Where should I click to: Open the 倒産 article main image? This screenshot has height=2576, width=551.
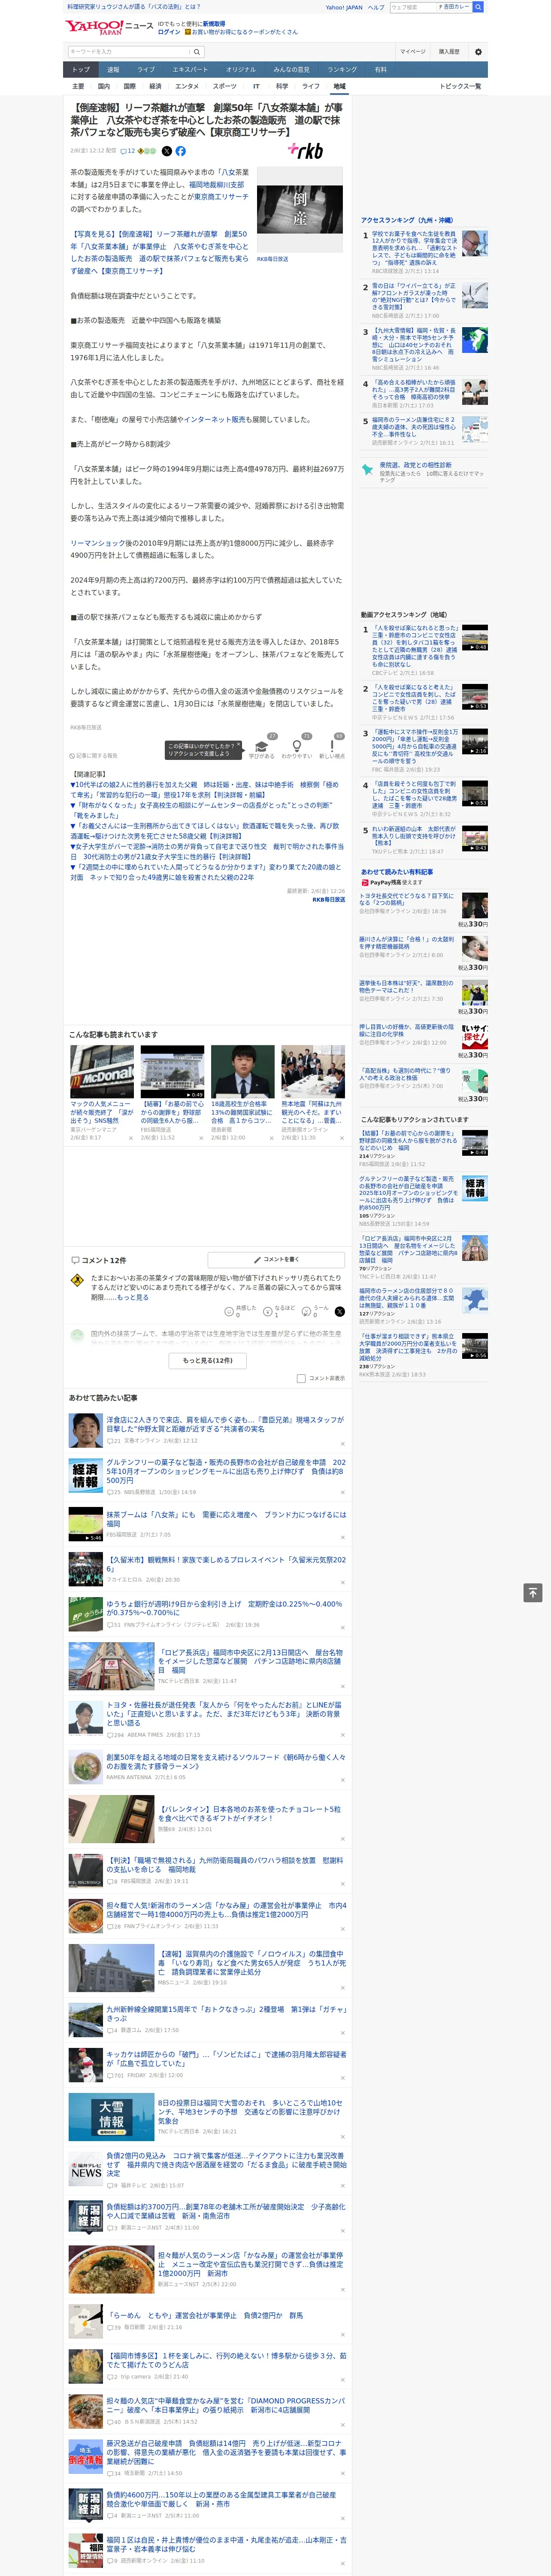point(300,210)
